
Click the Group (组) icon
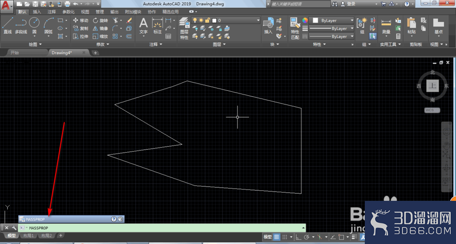[x=362, y=26]
